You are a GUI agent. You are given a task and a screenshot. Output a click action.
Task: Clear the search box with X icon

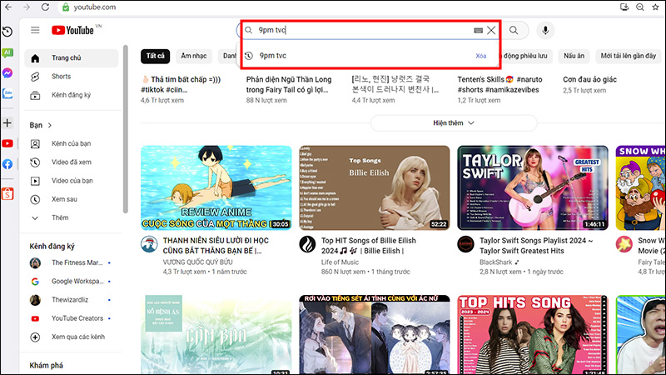tap(491, 31)
